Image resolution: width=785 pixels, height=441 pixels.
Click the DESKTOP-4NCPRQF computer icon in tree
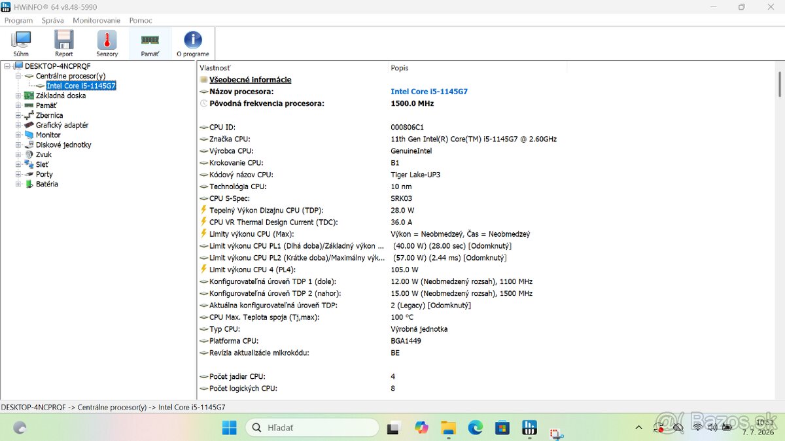[19, 66]
